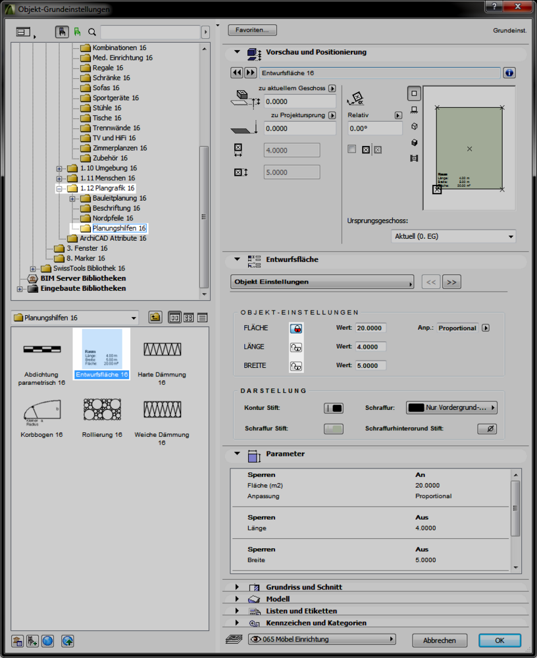Image resolution: width=537 pixels, height=658 pixels.
Task: Open the 065 Möbel Einrichtung layer dropdown
Action: coord(322,639)
